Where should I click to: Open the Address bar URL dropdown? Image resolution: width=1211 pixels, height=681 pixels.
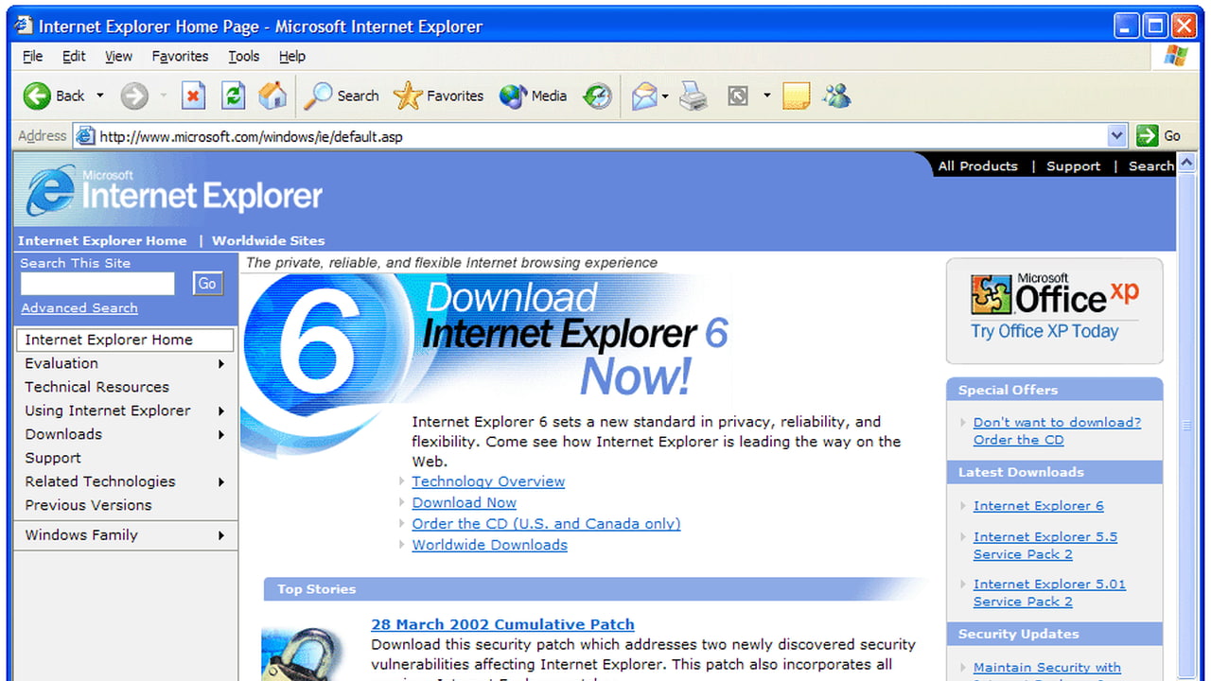(x=1117, y=136)
